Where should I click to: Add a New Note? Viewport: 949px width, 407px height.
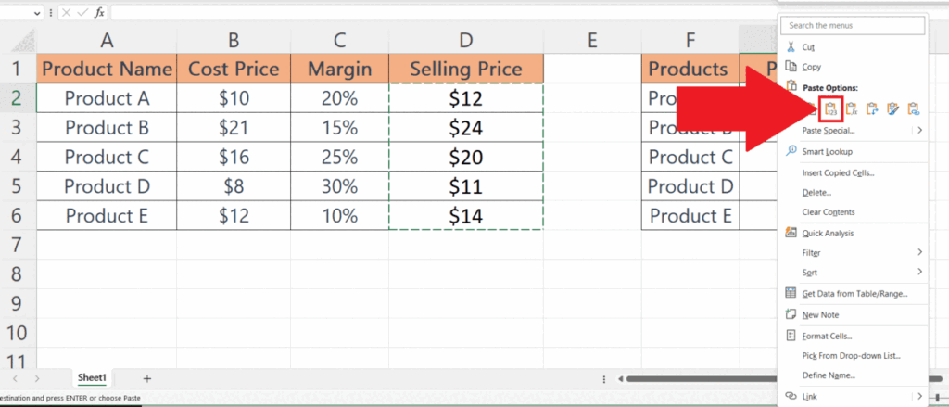tap(853, 315)
